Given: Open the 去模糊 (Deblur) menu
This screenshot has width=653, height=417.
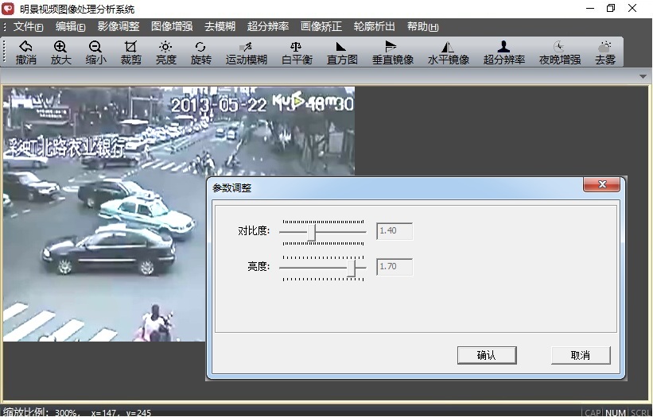Looking at the screenshot, I should pyautogui.click(x=220, y=27).
